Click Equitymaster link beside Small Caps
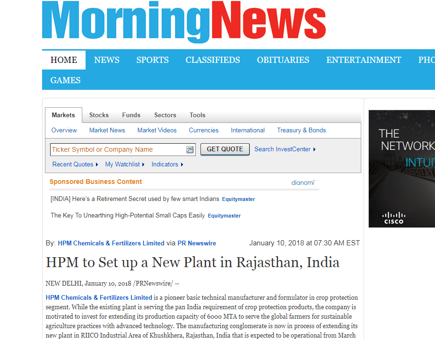 tap(225, 216)
